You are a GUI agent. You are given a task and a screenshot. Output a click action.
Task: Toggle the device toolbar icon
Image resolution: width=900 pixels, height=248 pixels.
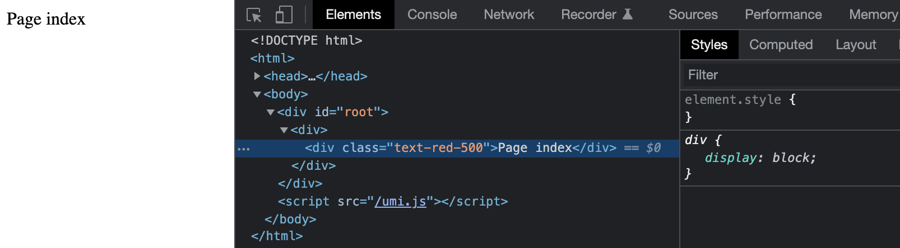tap(284, 15)
